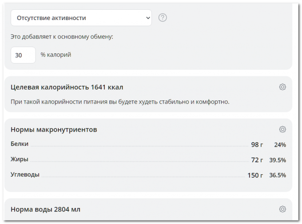The height and width of the screenshot is (224, 302).
Task: Click the 24% protein percentage
Action: [x=280, y=145]
